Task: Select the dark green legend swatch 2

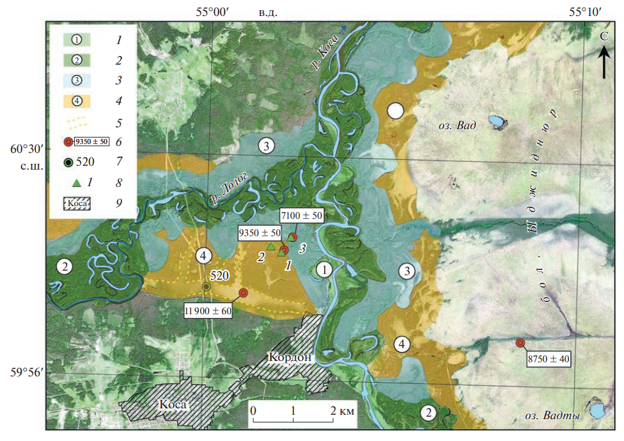Action: tap(77, 60)
